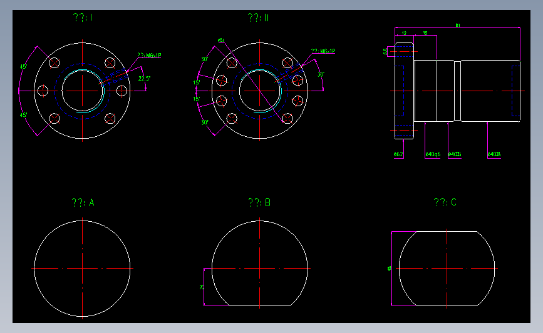
Task: Click the ø62 diameter label
Action: pos(398,154)
